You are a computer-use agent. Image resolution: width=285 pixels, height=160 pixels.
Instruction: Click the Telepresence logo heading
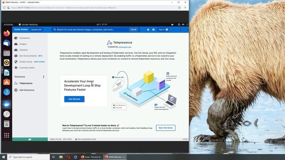pyautogui.click(x=119, y=43)
